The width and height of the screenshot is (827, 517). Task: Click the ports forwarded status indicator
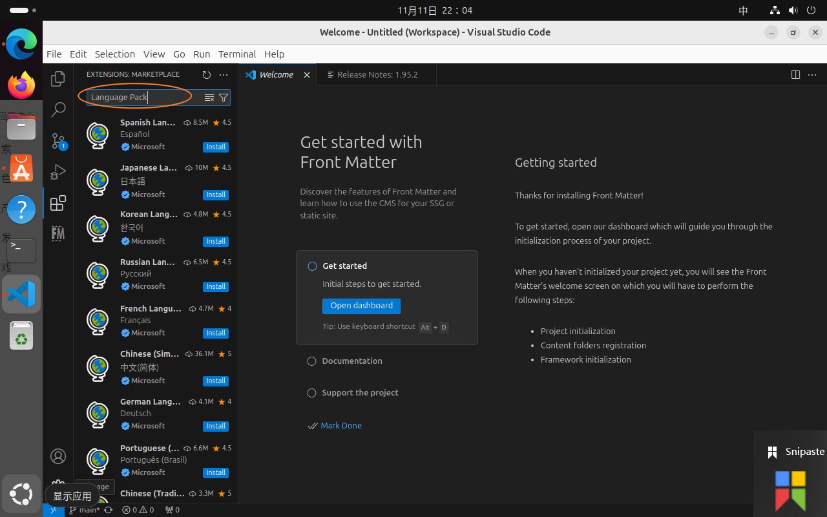(172, 510)
